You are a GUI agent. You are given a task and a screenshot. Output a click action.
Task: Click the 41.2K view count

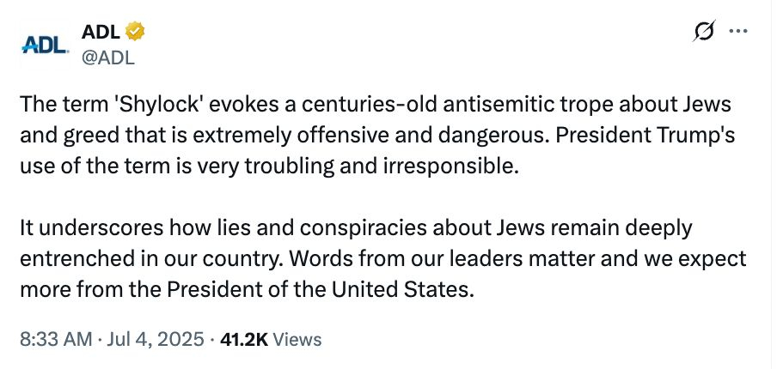tap(243, 339)
